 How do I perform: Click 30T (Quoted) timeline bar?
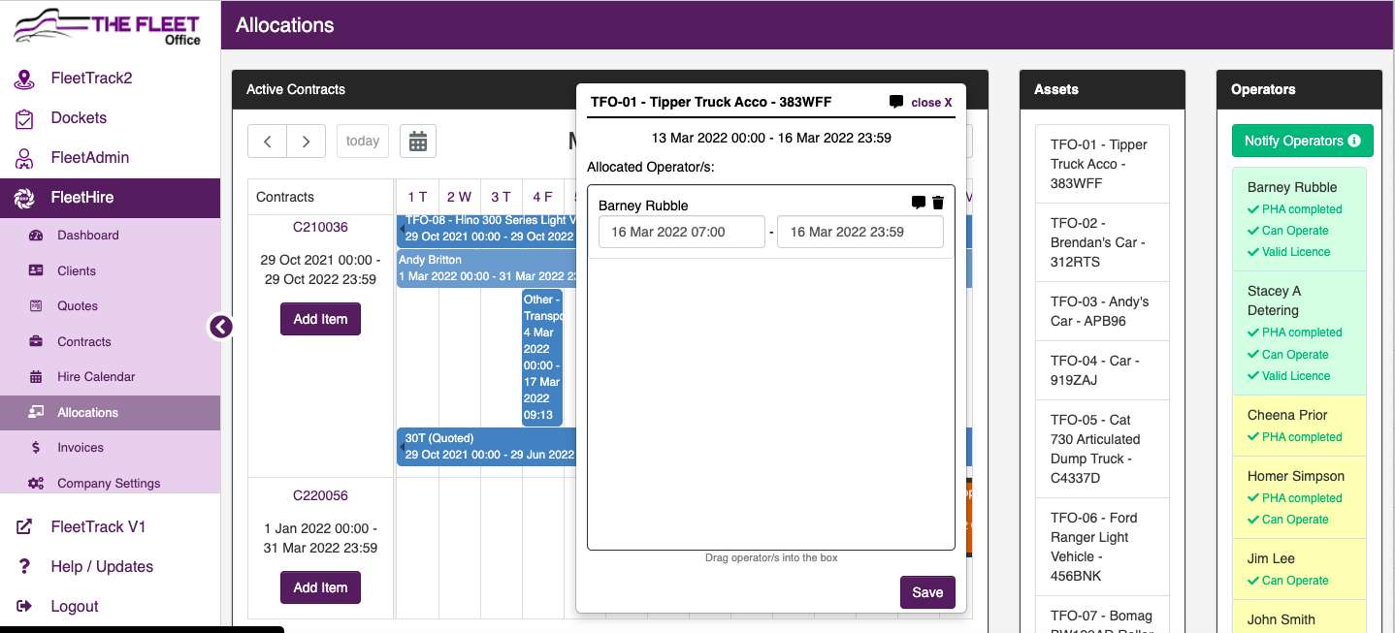pyautogui.click(x=486, y=447)
